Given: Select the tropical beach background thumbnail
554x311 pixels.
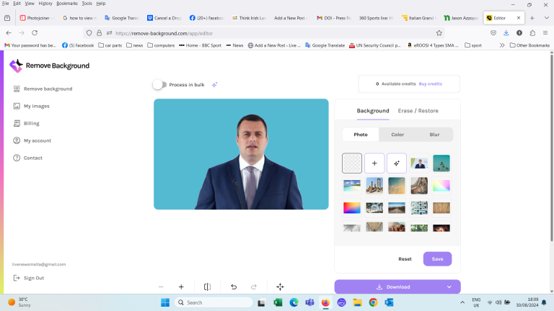Looking at the screenshot, I should tap(352, 186).
